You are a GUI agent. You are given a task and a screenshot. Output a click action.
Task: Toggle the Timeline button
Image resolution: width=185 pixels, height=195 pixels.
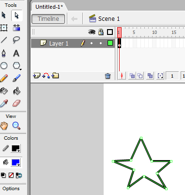pos(48,19)
